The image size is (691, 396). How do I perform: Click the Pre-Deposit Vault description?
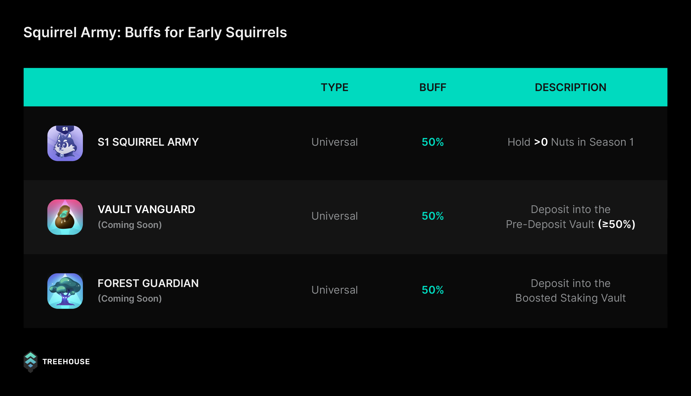(570, 217)
